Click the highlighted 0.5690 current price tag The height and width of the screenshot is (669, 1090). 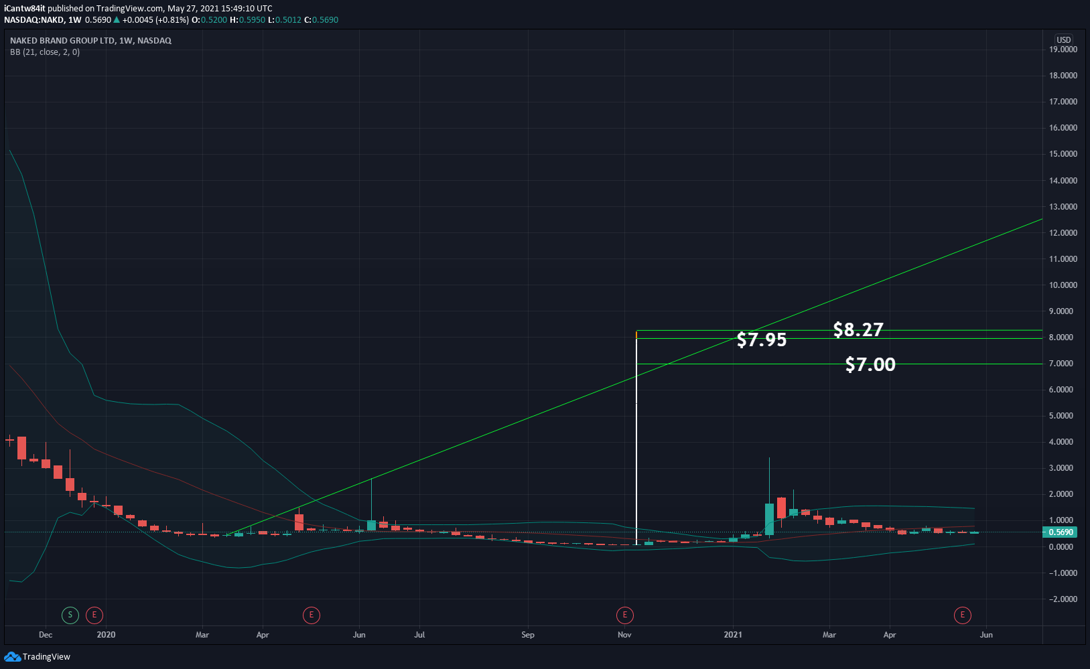(1061, 532)
